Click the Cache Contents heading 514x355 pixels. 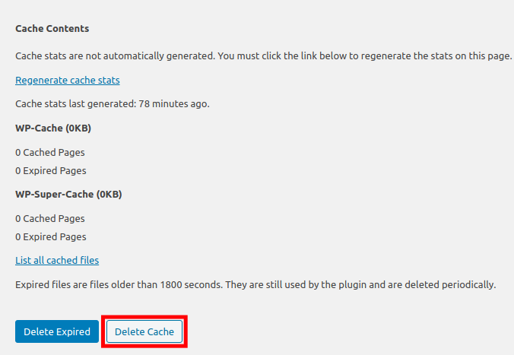tap(52, 29)
